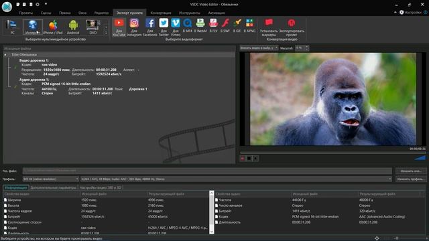Click the Изменить имя button
This screenshot has height=241, width=429.
coord(411,171)
